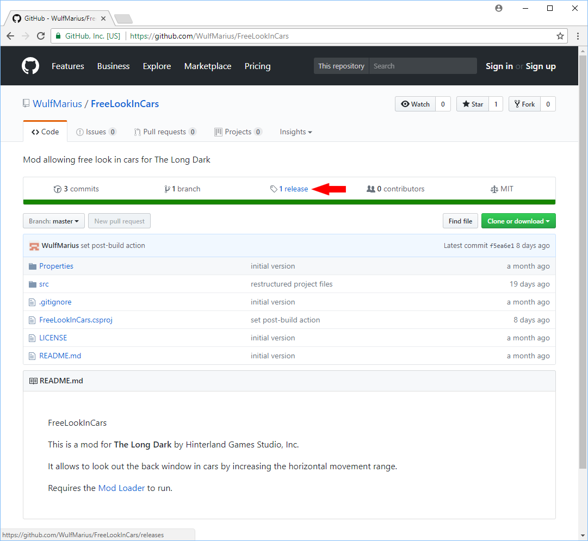Click the README.md file icon in list
Viewport: 588px width, 541px height.
(32, 356)
